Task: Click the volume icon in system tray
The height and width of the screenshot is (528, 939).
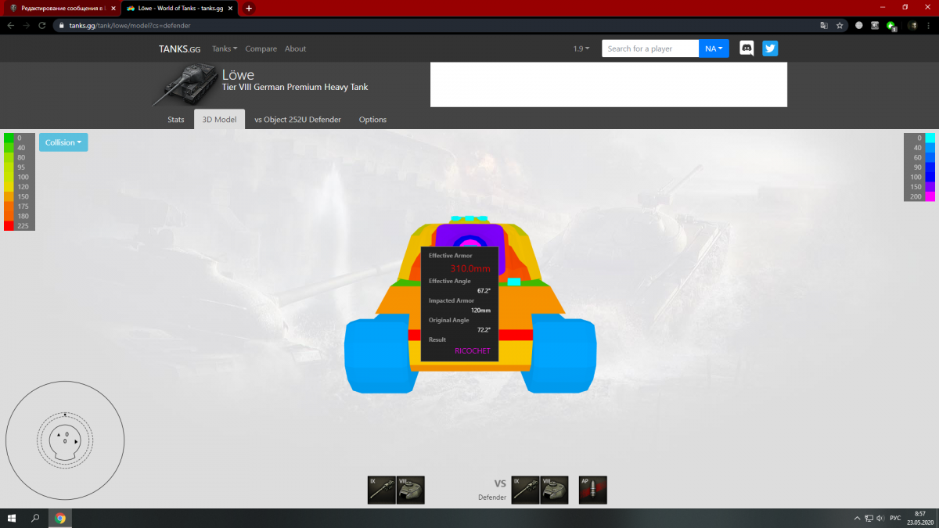Action: click(x=882, y=518)
